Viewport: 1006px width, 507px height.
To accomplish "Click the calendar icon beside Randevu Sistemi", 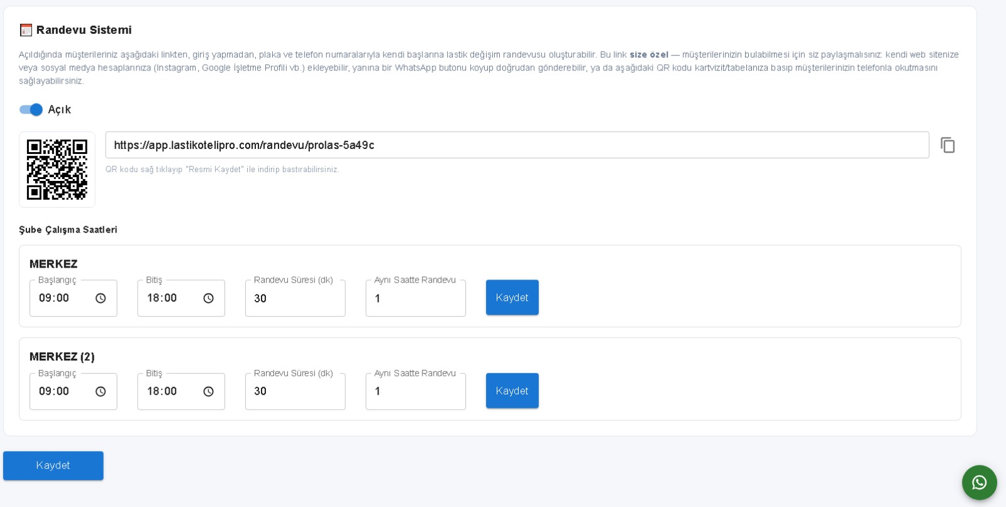I will pos(26,30).
